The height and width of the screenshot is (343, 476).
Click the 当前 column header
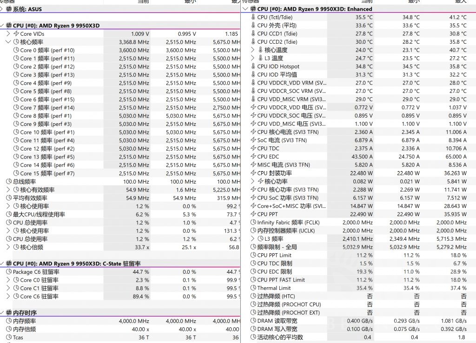click(x=143, y=1)
